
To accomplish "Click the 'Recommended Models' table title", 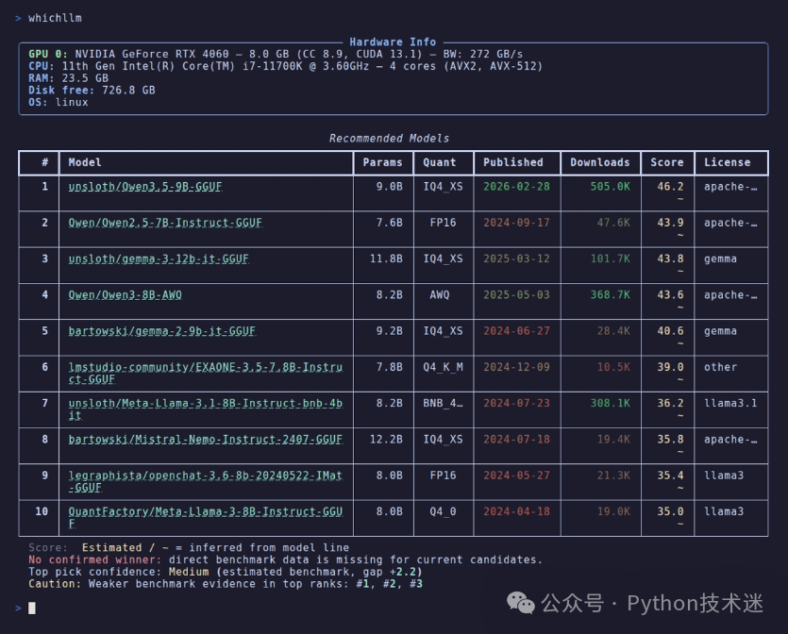I will pos(389,139).
